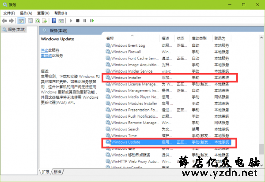Image resolution: width=265 pixels, height=182 pixels.
Task: Click the gear icon of Windows Installer
Action: pyautogui.click(x=108, y=78)
